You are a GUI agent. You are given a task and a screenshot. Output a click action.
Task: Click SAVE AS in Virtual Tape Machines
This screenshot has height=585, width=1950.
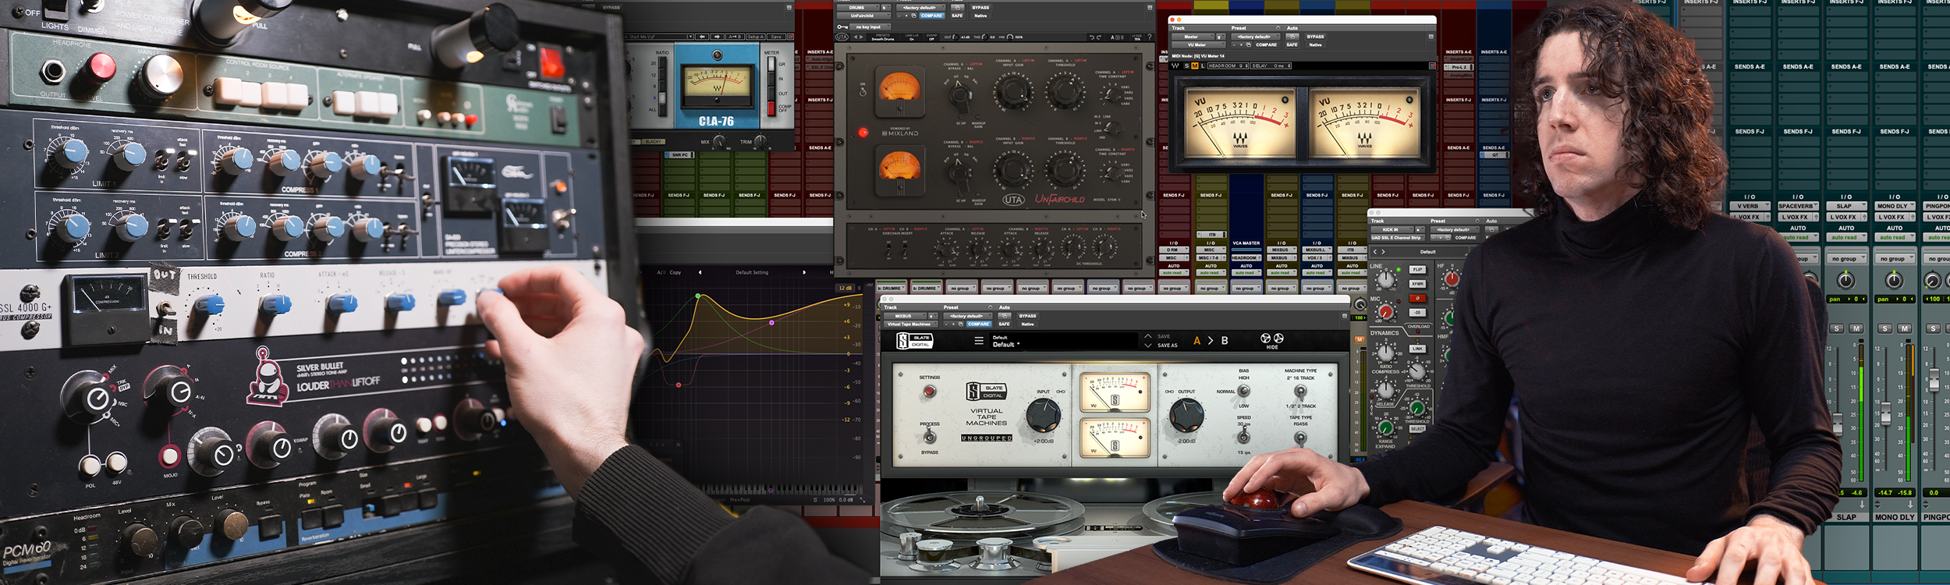point(1168,346)
